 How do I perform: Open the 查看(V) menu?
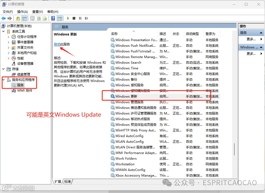[37, 12]
